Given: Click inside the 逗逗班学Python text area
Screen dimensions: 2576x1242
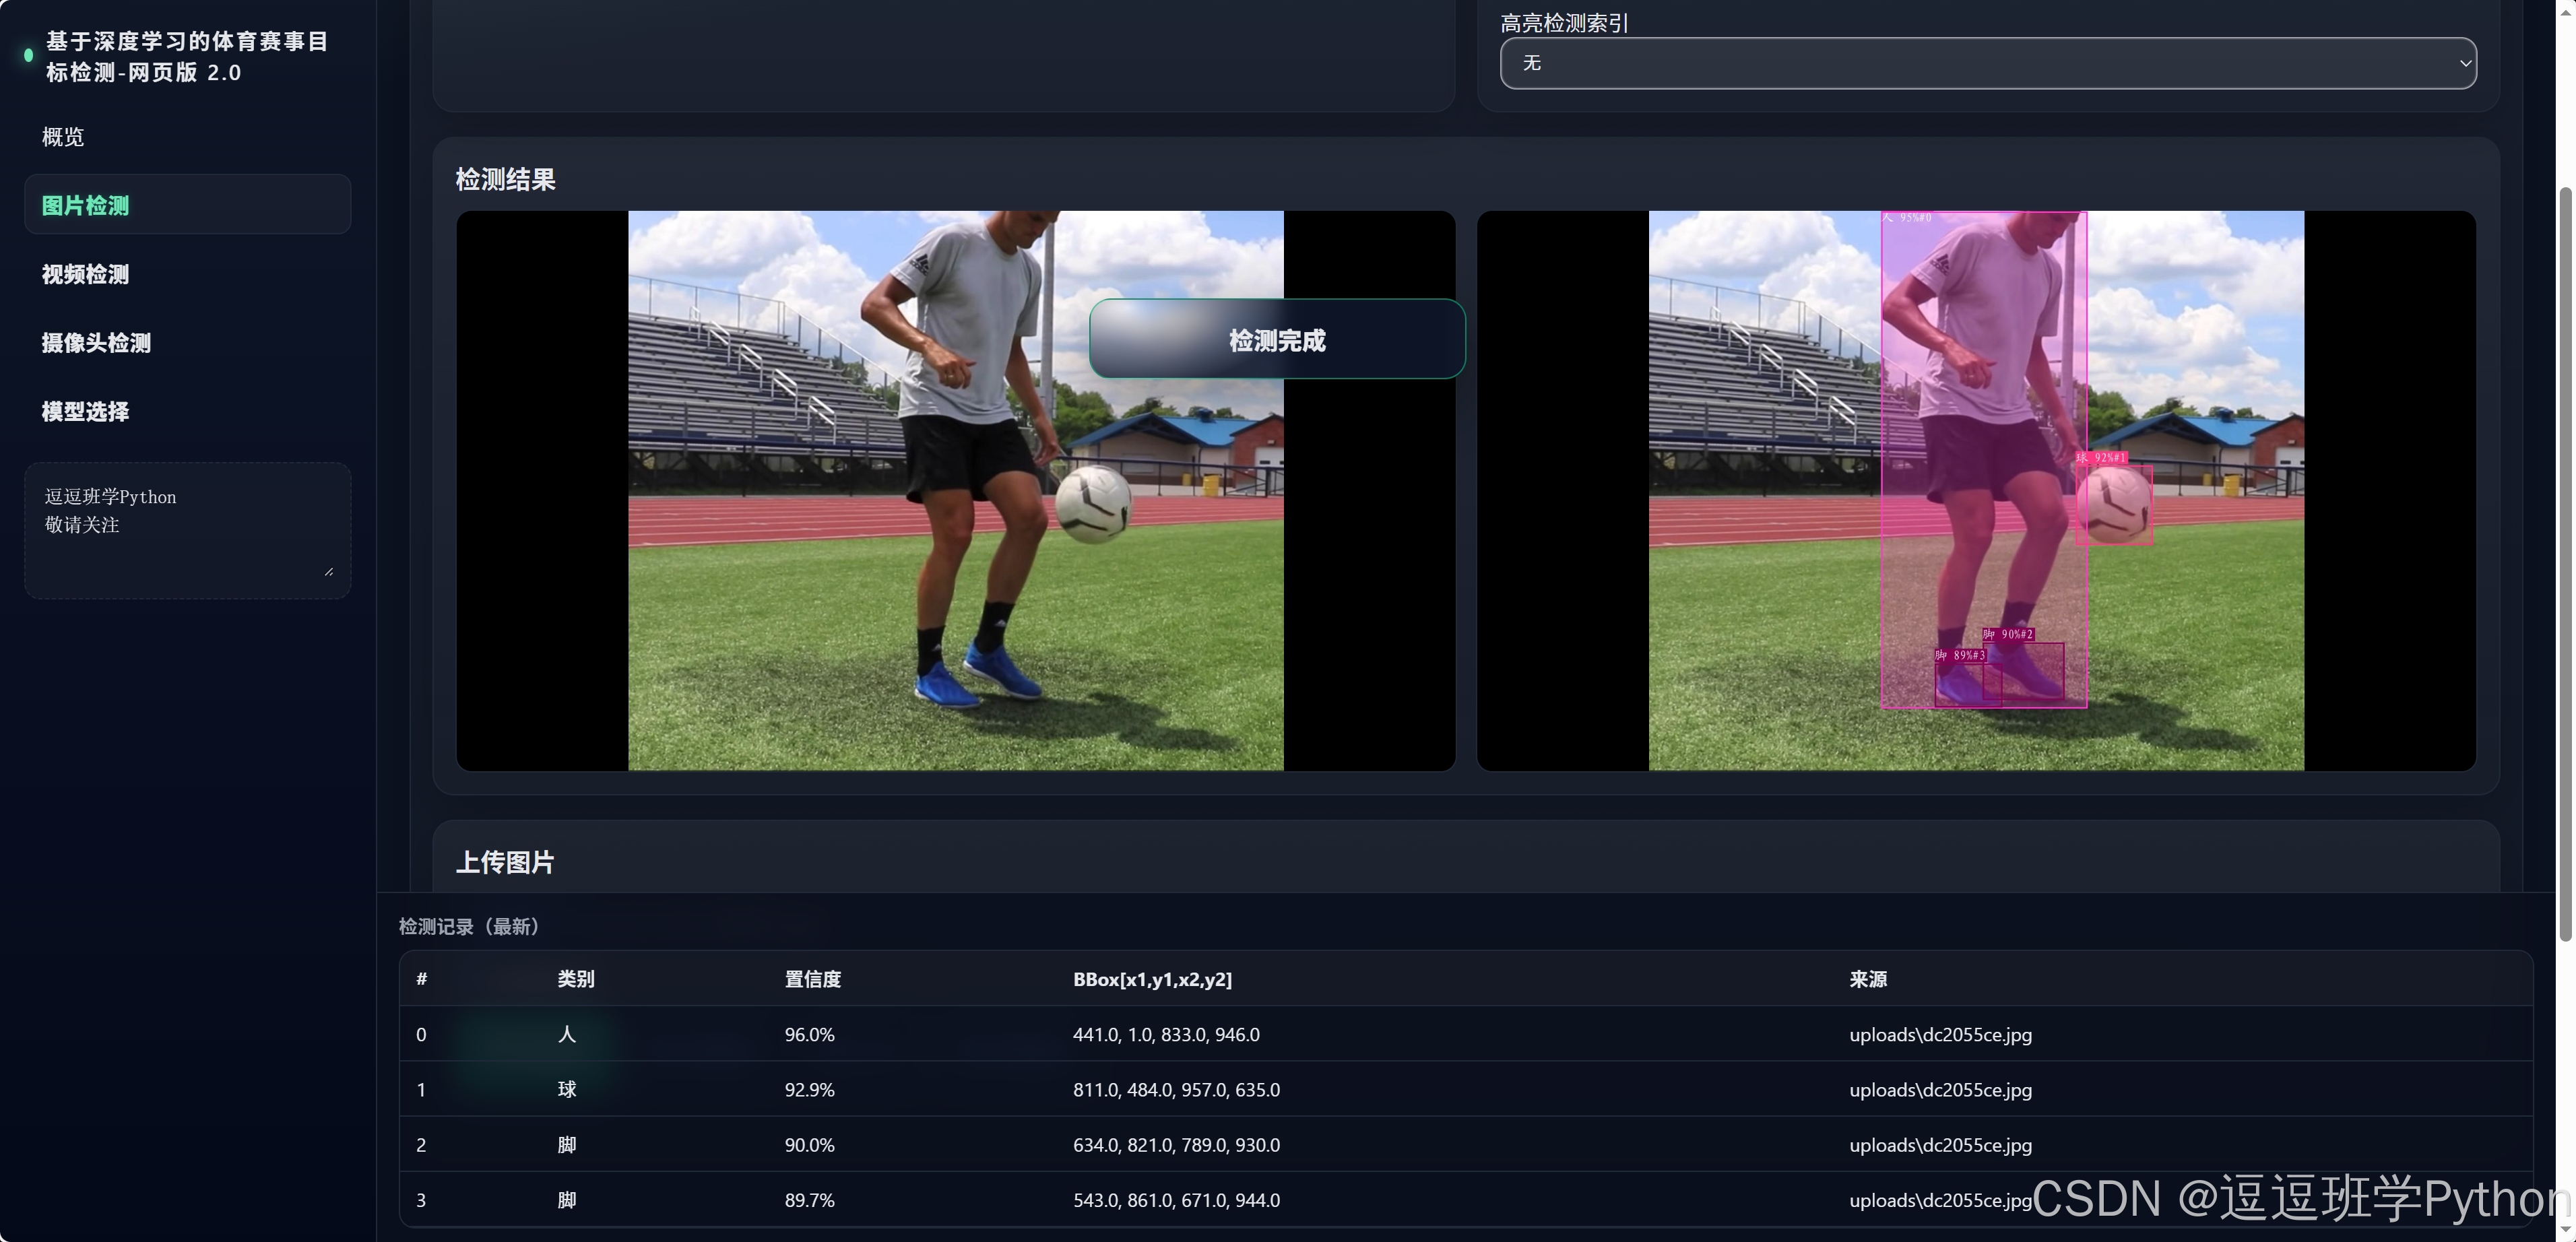Looking at the screenshot, I should click(x=187, y=530).
